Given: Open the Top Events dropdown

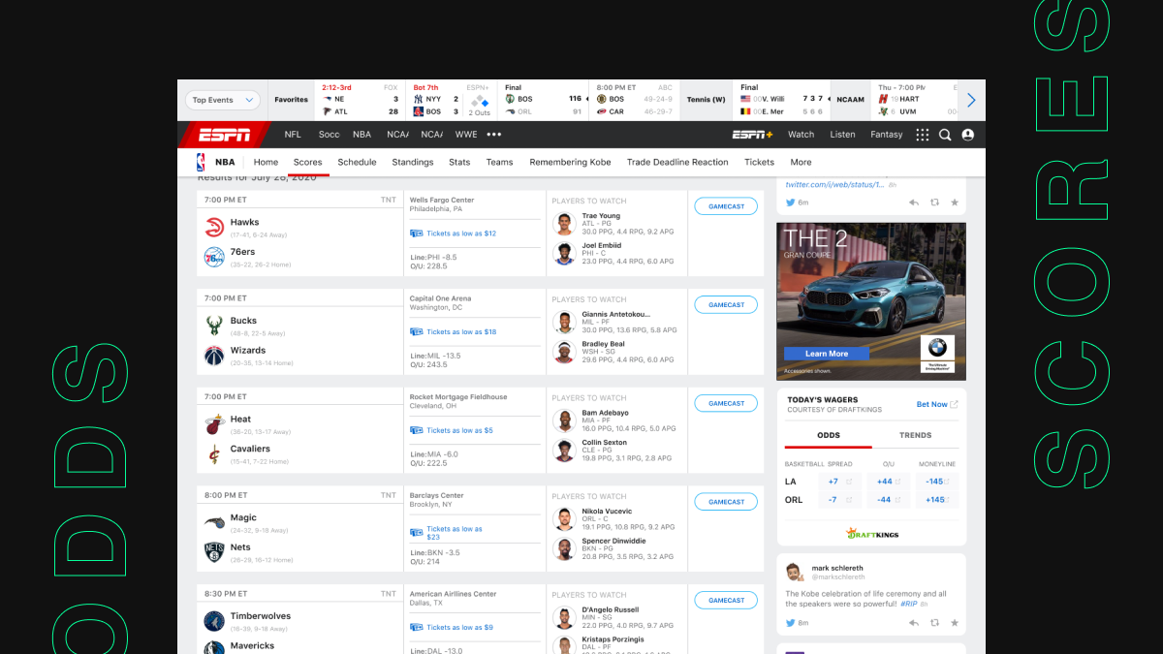Looking at the screenshot, I should (223, 100).
